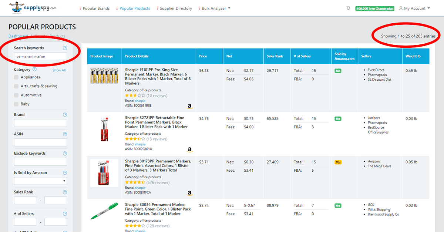The image size is (444, 232).
Task: Click the Yes badge in Amazon row
Action: [x=338, y=162]
